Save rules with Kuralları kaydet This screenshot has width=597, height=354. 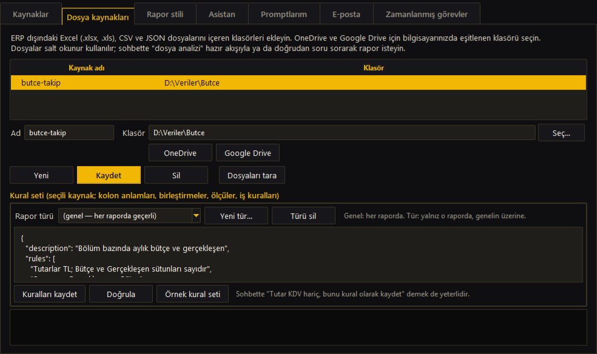coord(50,294)
